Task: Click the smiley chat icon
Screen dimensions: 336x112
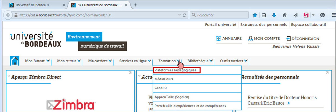Action: (x=323, y=15)
